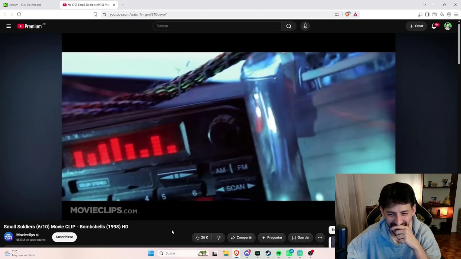Viewport: 461px width, 259px height.
Task: Subscribe with the Suscribirse button
Action: tap(64, 237)
